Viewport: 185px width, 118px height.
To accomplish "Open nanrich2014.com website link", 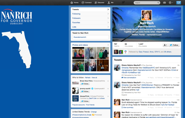I will click(x=154, y=35).
